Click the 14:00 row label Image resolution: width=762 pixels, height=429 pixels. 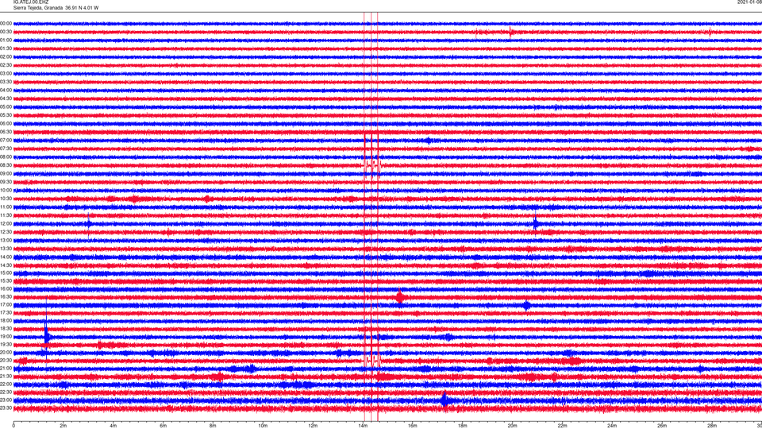coord(6,257)
